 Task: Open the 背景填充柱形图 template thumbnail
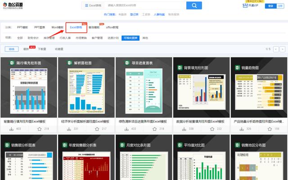(x=201, y=88)
